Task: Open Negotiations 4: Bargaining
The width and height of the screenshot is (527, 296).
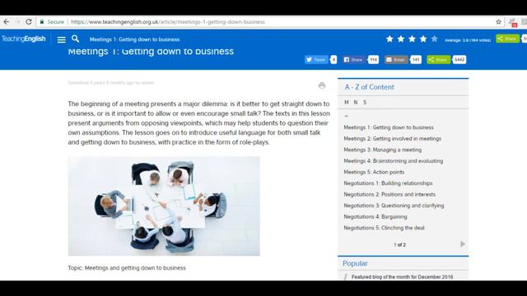Action: pyautogui.click(x=375, y=217)
